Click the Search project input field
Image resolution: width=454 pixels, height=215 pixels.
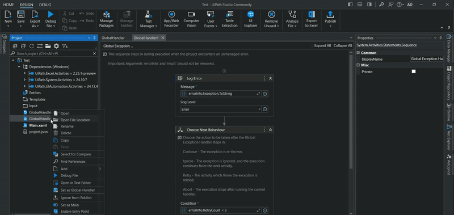coord(53,53)
